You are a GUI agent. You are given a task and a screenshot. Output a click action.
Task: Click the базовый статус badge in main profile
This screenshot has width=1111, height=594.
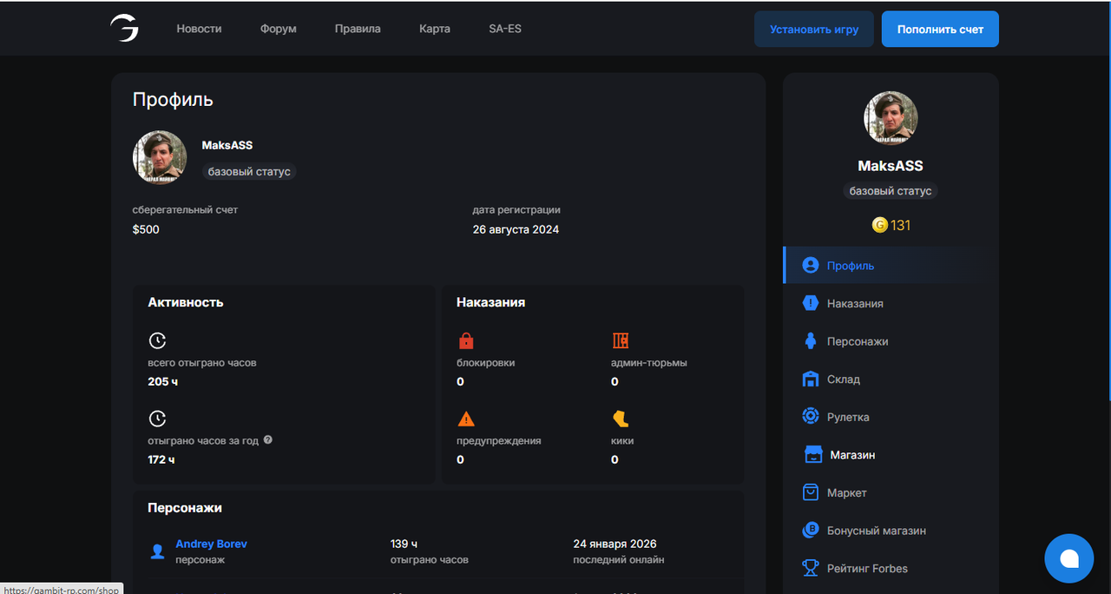tap(249, 172)
